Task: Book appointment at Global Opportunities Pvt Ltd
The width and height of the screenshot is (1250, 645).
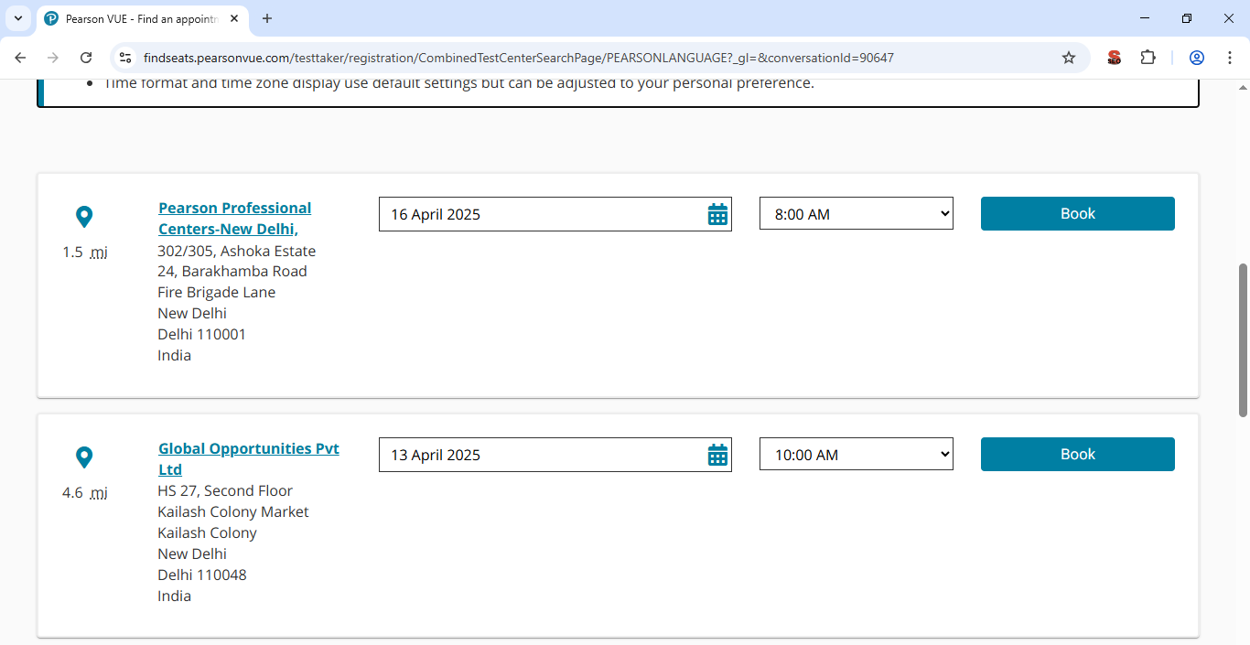Action: pyautogui.click(x=1077, y=454)
